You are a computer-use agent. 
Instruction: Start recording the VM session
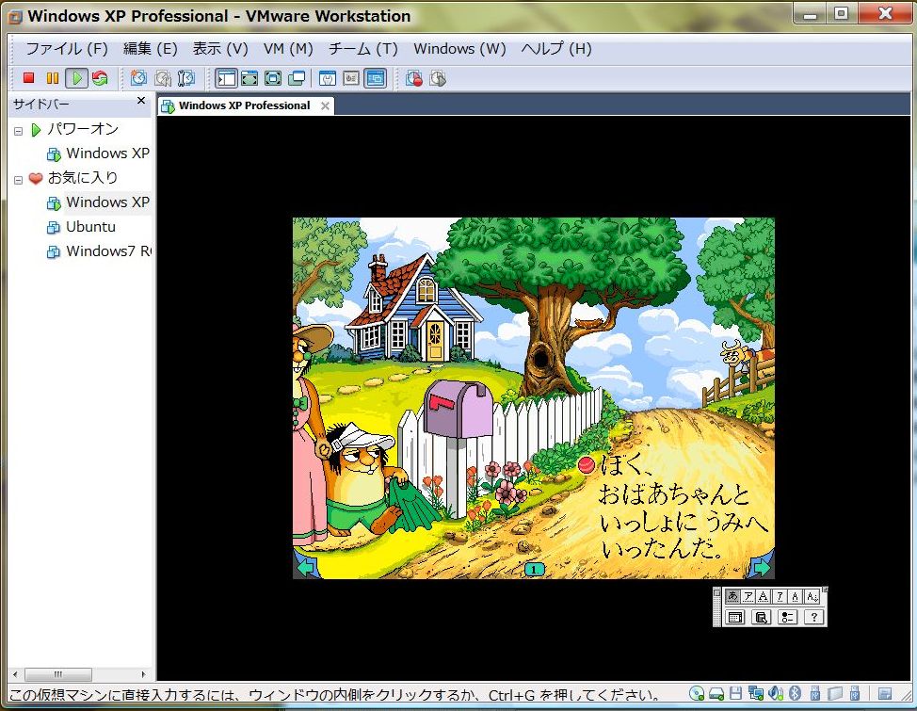pos(414,78)
